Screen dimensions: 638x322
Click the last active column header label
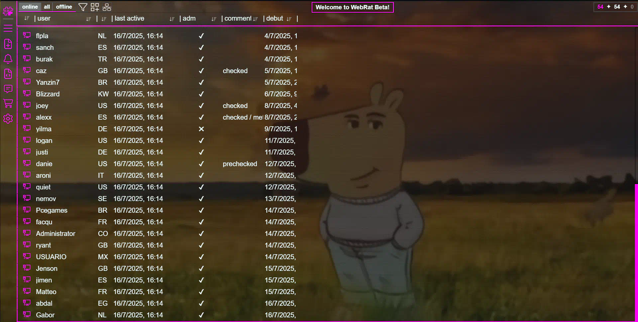click(129, 19)
